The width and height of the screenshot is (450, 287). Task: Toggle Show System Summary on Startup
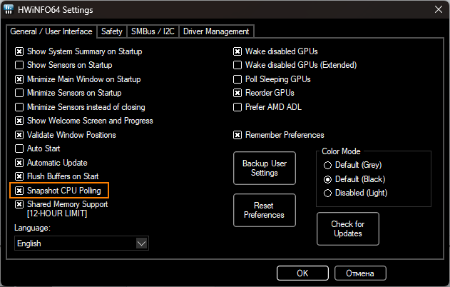[20, 51]
